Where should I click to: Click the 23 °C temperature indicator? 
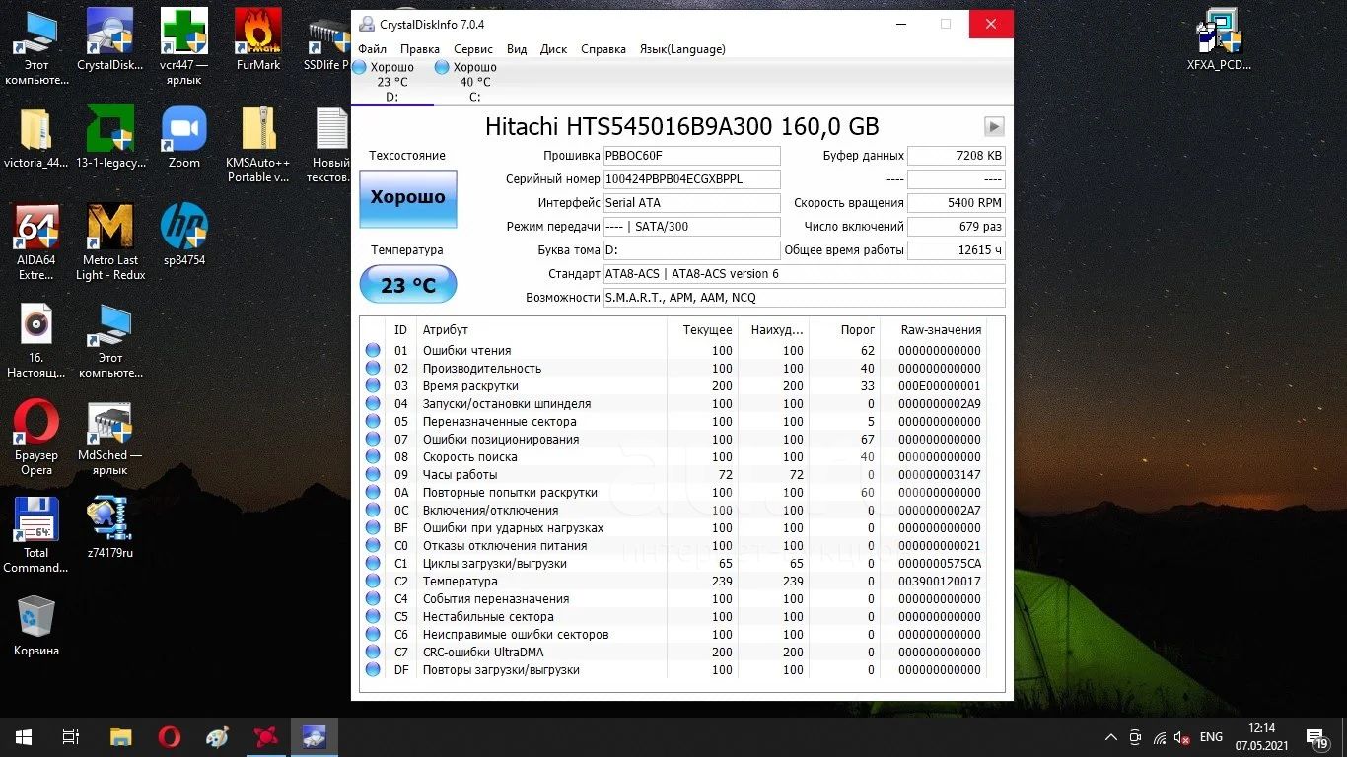click(407, 285)
